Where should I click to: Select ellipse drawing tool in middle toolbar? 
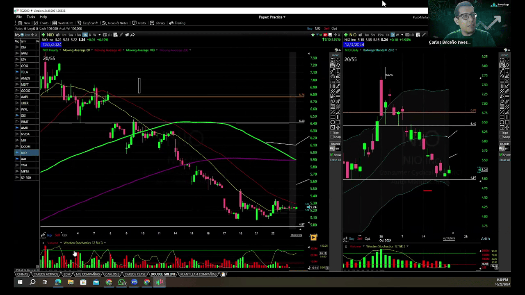coord(333,122)
